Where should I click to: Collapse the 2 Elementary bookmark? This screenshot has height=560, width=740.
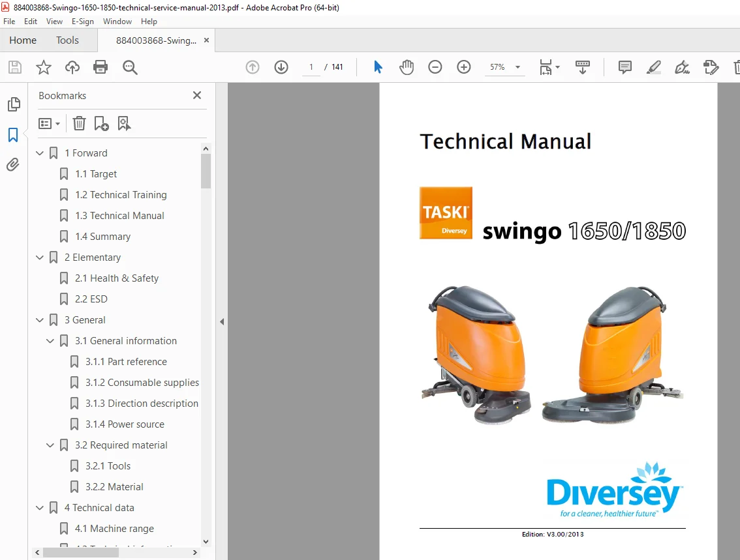coord(40,258)
